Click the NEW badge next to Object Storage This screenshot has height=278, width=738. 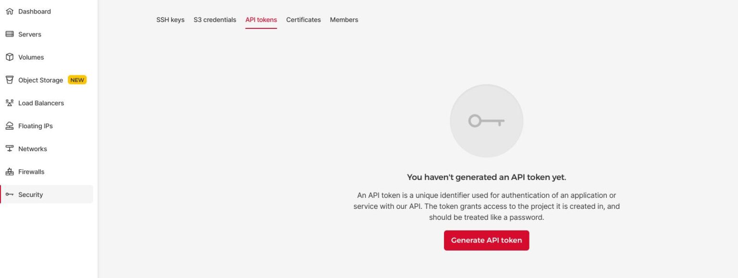pos(77,80)
